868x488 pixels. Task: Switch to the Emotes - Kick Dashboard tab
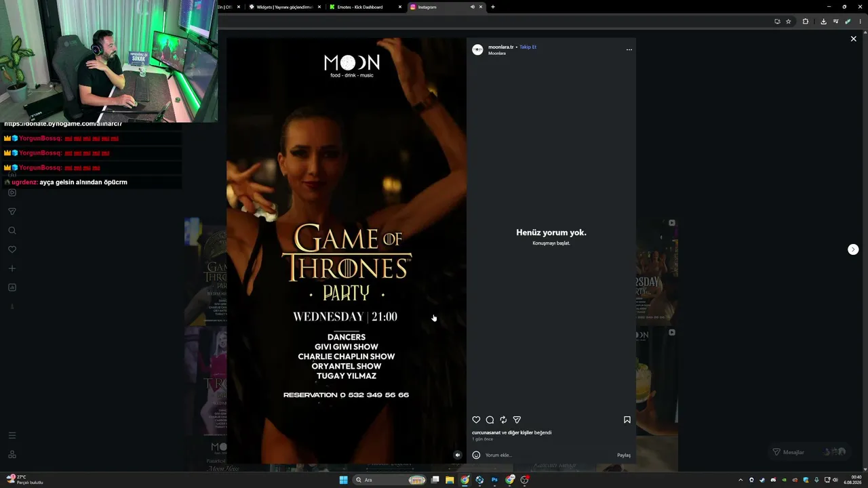coord(365,7)
